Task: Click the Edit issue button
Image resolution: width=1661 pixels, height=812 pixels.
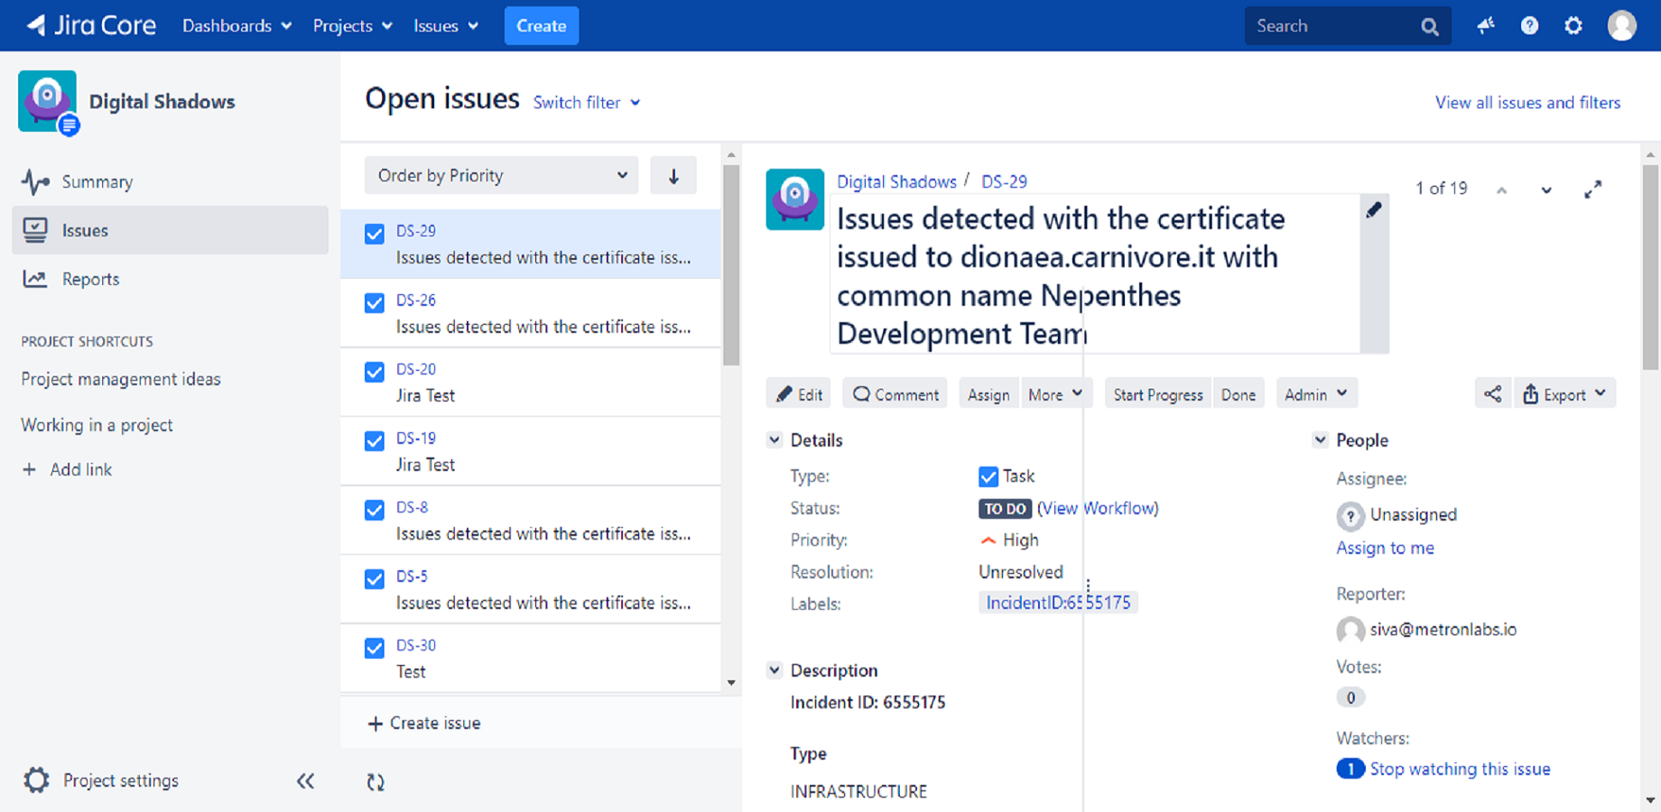Action: pyautogui.click(x=799, y=394)
